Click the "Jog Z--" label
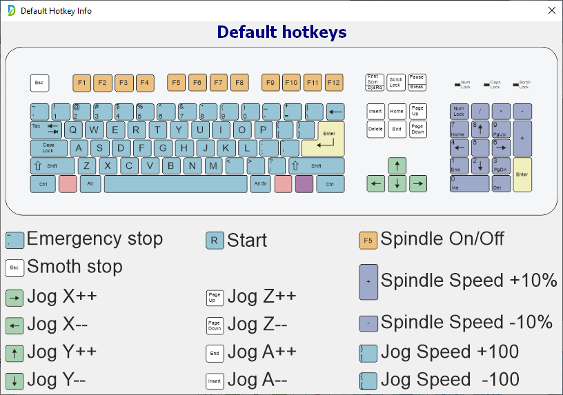Image resolution: width=563 pixels, height=395 pixels. point(257,324)
